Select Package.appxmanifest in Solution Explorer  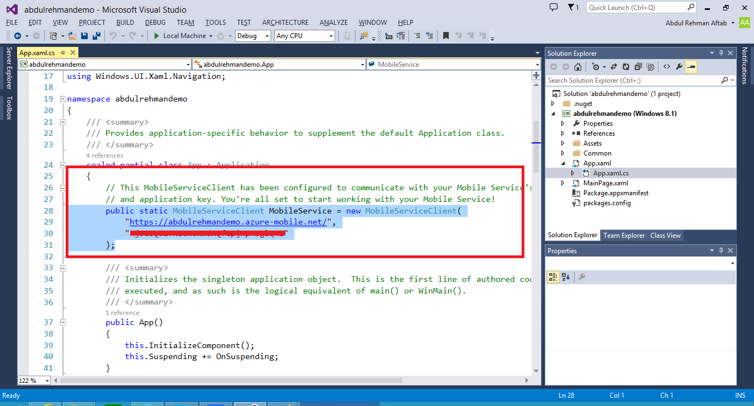coord(616,193)
